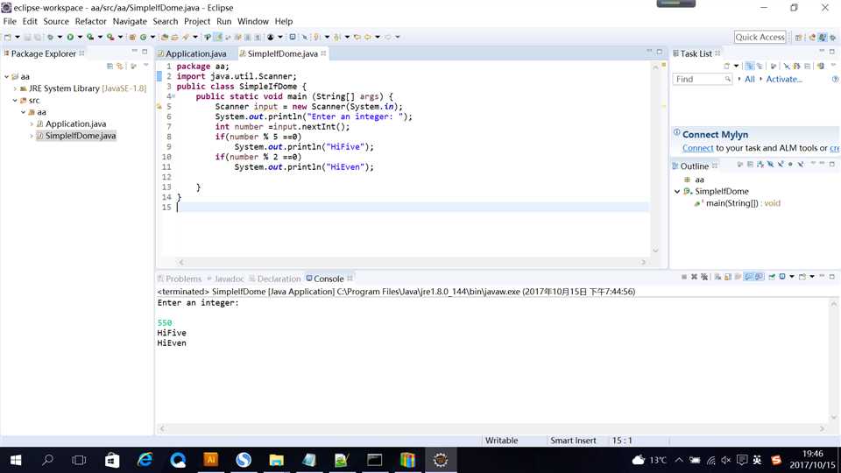
Task: Click the New Java Package toolbar icon
Action: pyautogui.click(x=132, y=37)
